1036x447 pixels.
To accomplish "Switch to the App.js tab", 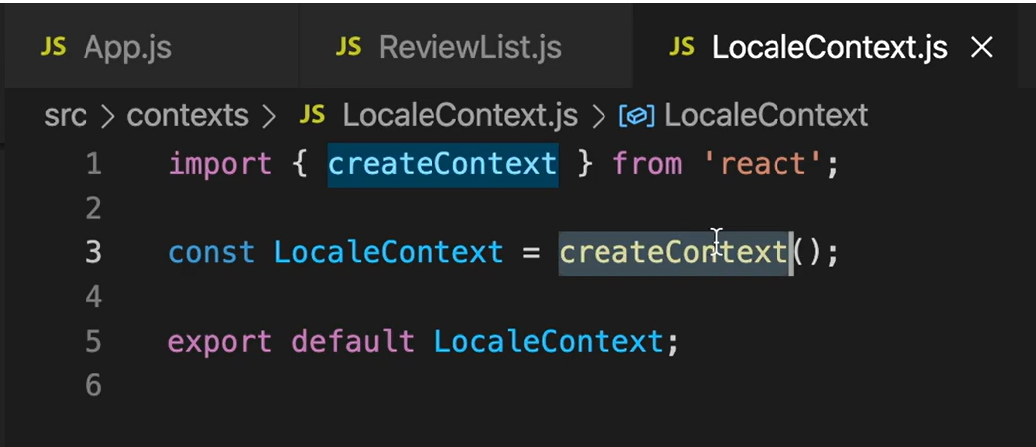I will [x=151, y=48].
